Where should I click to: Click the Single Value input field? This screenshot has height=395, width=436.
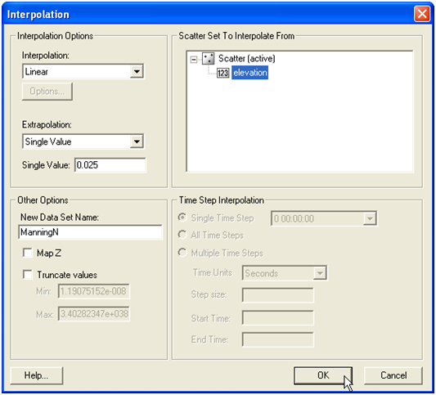[110, 165]
